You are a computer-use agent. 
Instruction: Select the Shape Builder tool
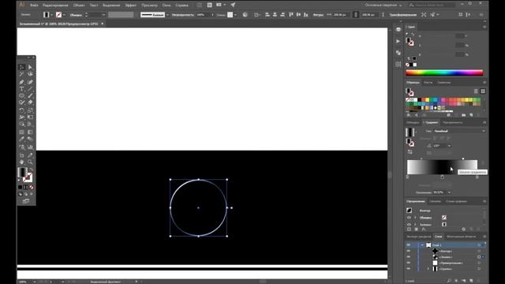tap(21, 124)
